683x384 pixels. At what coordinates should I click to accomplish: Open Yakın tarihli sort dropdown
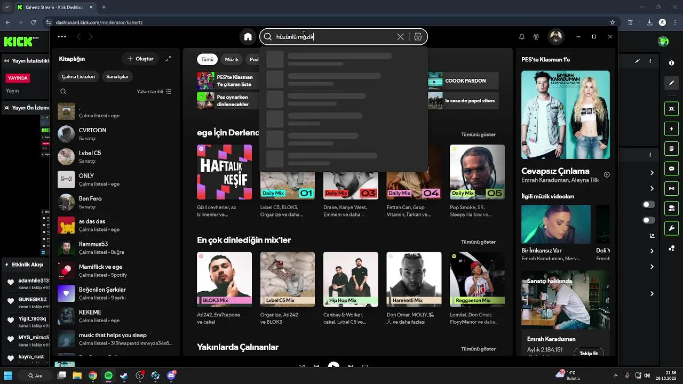pos(154,91)
